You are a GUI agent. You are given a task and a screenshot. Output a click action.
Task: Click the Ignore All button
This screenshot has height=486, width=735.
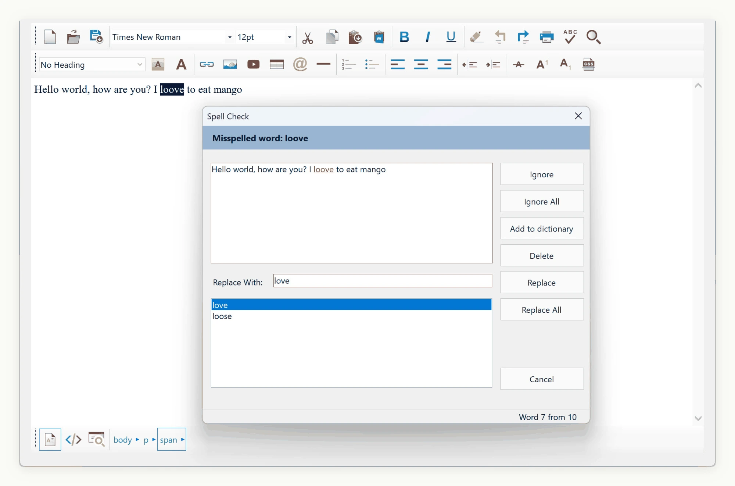point(542,202)
